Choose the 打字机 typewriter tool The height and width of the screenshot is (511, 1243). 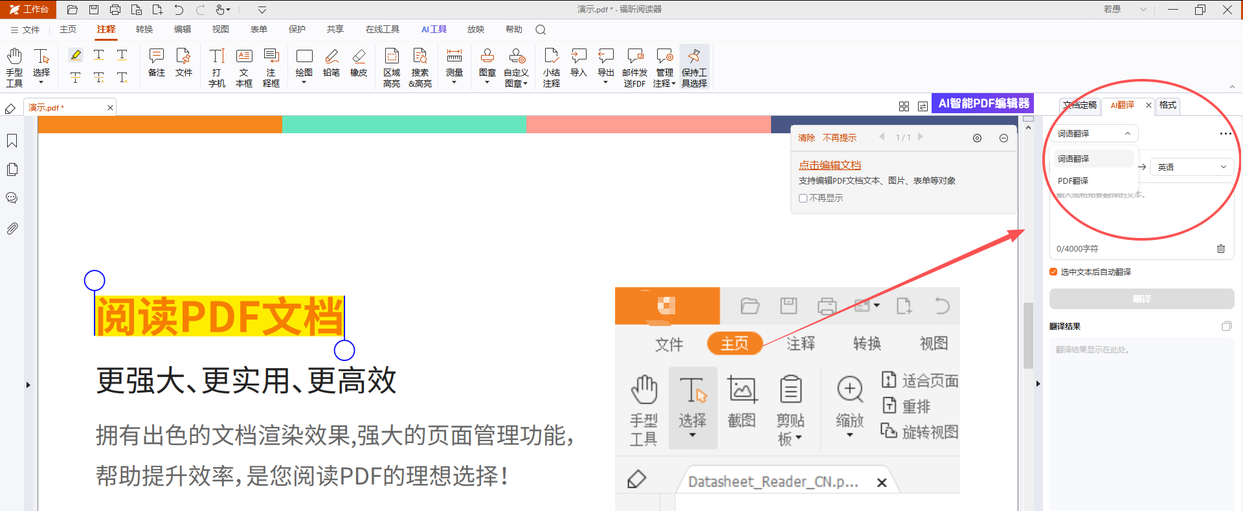point(217,67)
